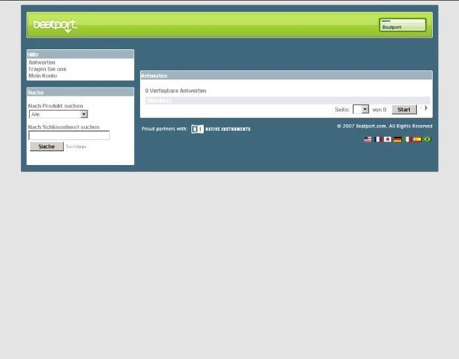This screenshot has width=459, height=359.
Task: Choose the Japanese flag language icon
Action: coord(387,139)
